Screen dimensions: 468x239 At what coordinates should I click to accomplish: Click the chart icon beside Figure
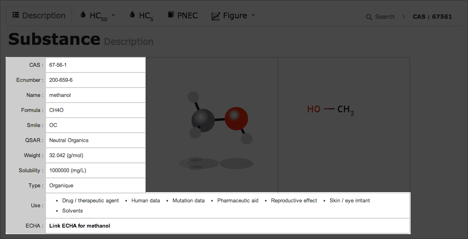216,16
